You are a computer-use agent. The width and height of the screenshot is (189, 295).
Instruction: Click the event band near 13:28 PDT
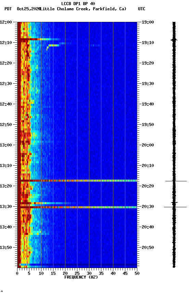47,203
